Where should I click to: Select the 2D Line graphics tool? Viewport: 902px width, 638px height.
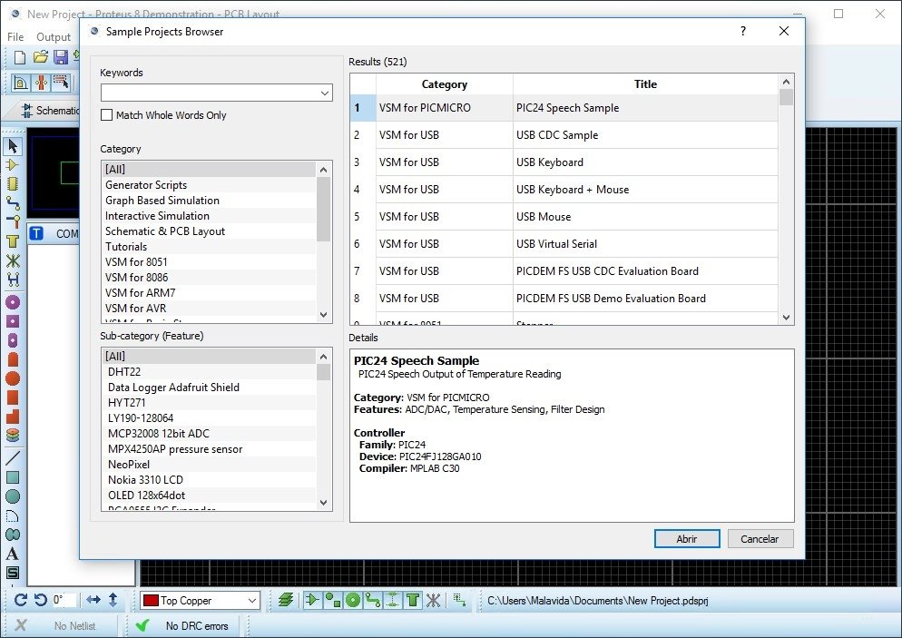[x=13, y=458]
